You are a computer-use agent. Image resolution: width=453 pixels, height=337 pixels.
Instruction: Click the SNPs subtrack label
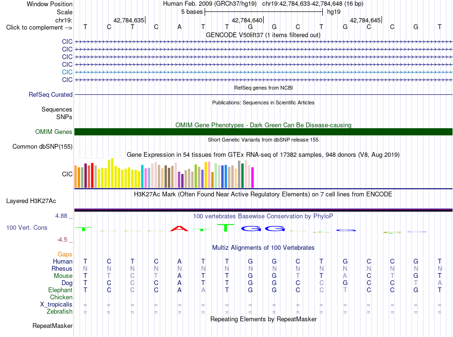point(64,117)
